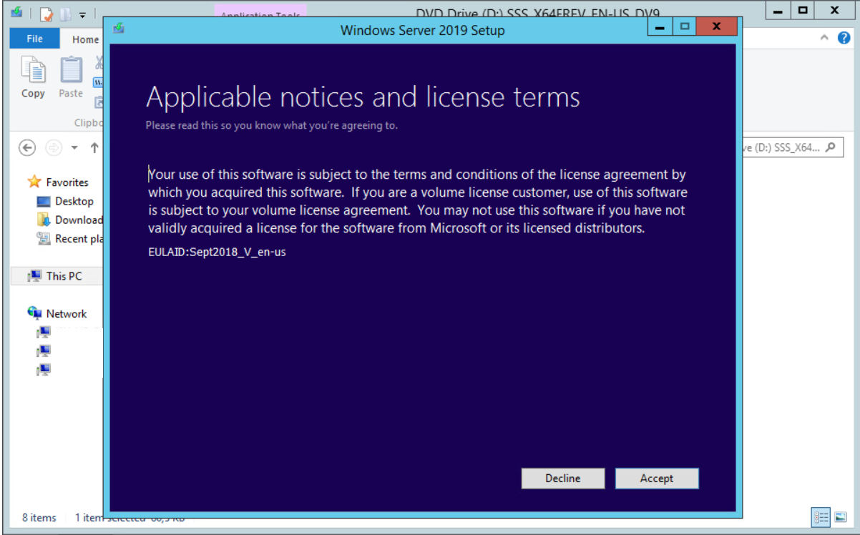Screen dimensions: 860x535
Task: Maximize the DVD Drive Explorer window
Action: click(x=803, y=11)
